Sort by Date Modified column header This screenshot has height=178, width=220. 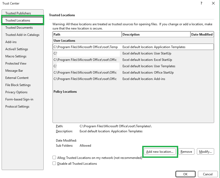tap(202, 35)
